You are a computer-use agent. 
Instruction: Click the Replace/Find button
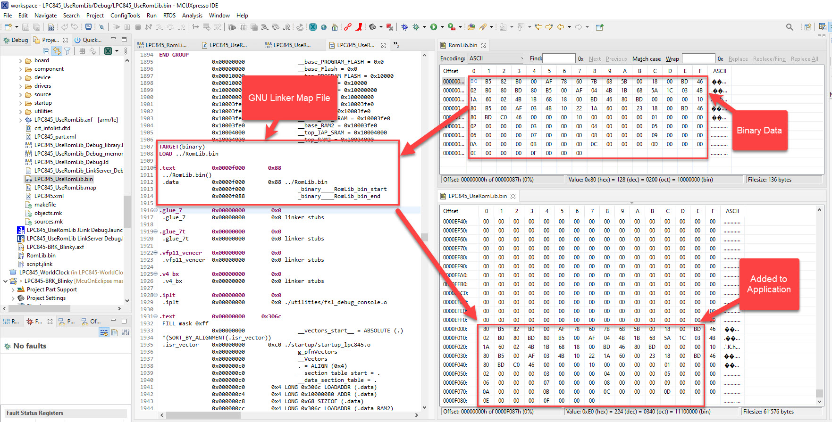769,59
